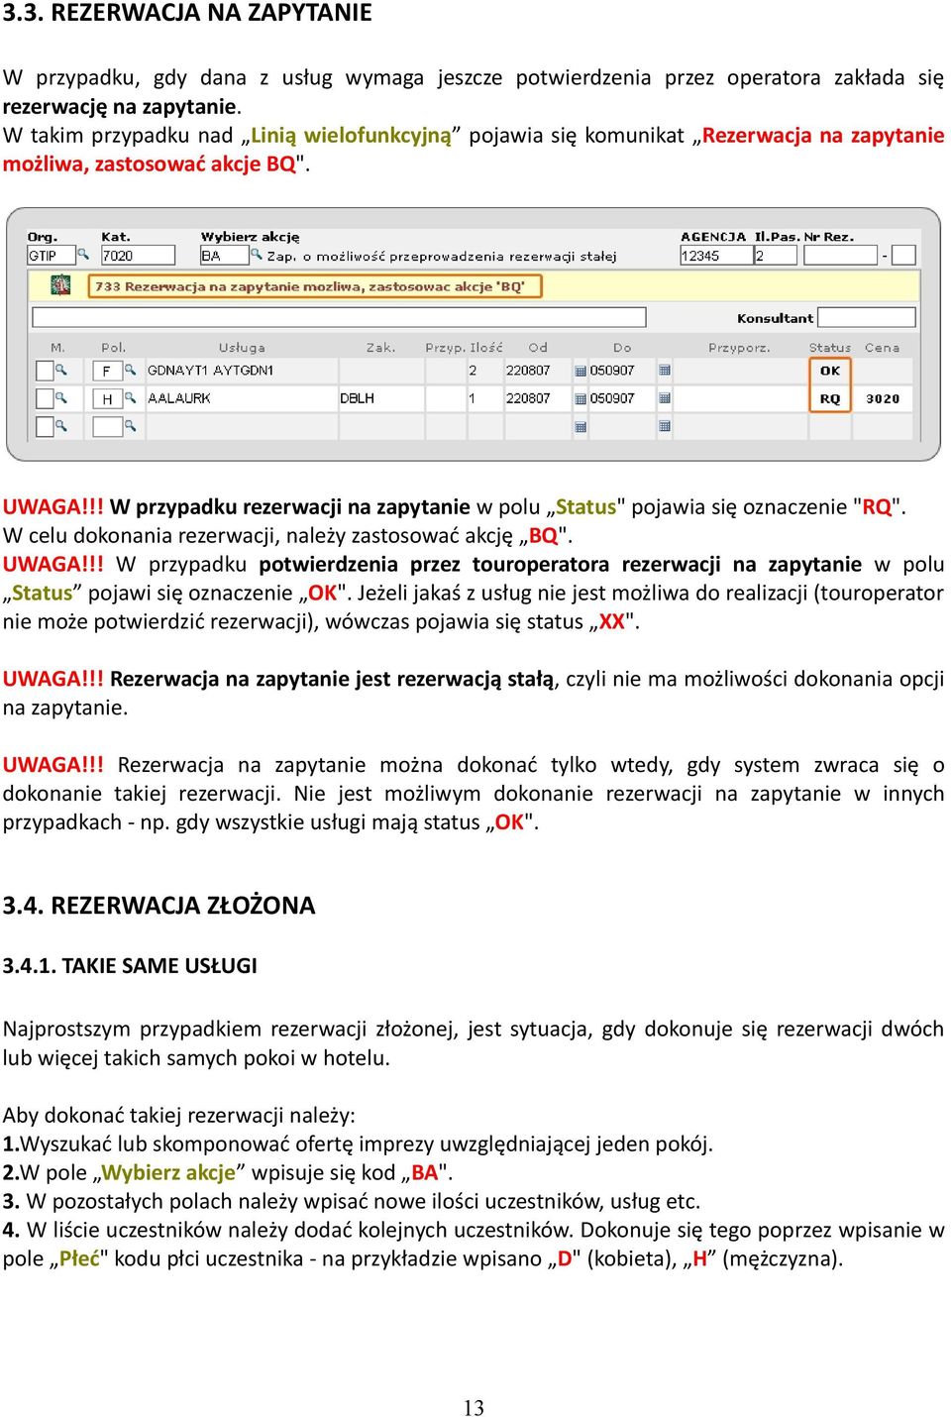Click the lookup magnifier next to Wybierz akcję
951x1417 pixels.
pos(257,256)
